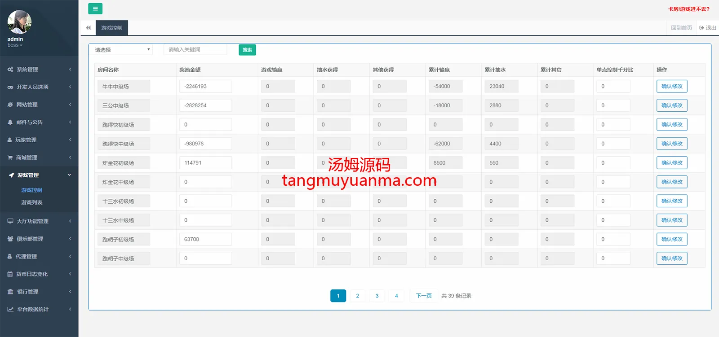Click the bank management building icon
The width and height of the screenshot is (719, 337).
click(10, 292)
